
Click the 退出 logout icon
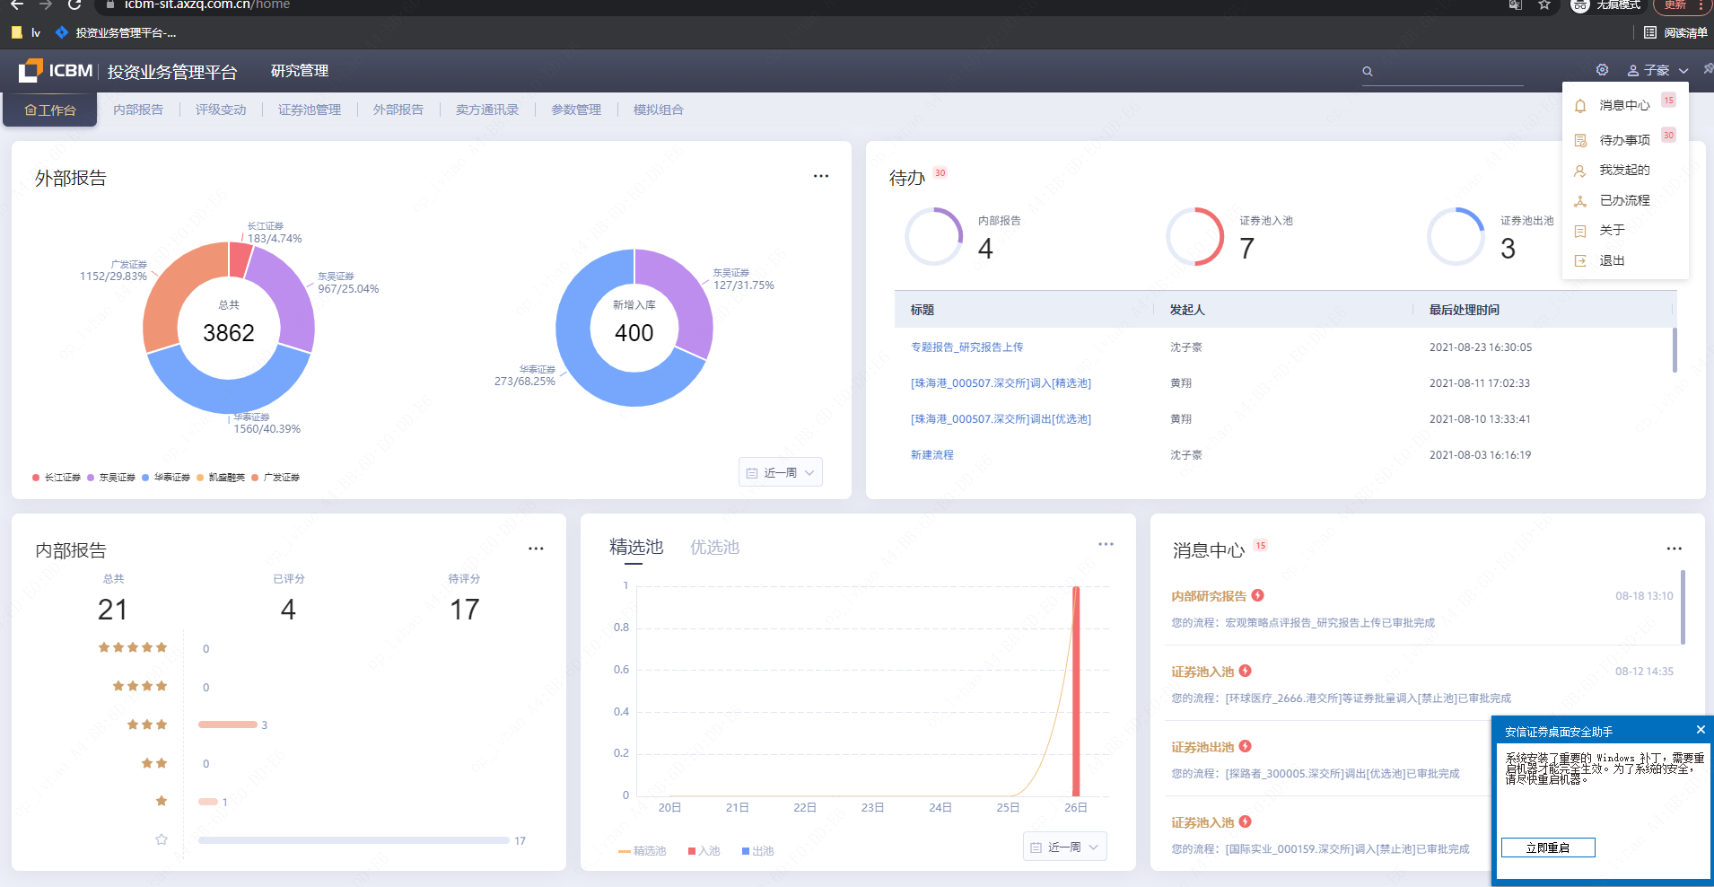[1580, 260]
